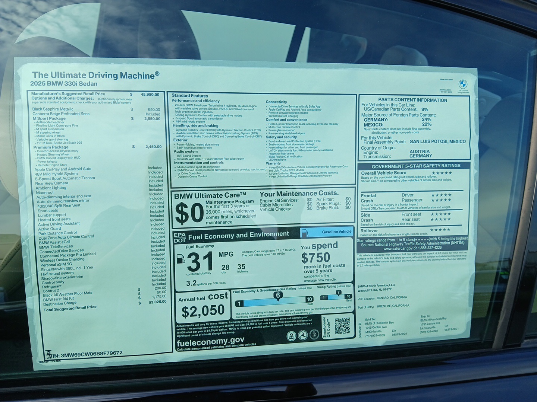Open the www.safercar.gov link
Viewport: 537px width, 402px height.
pos(398,248)
